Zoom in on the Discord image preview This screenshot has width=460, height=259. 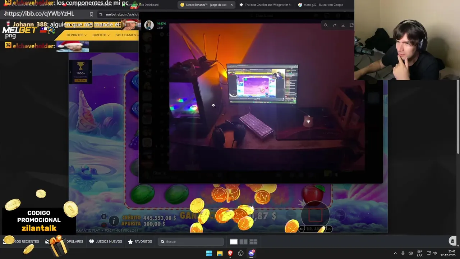[326, 25]
